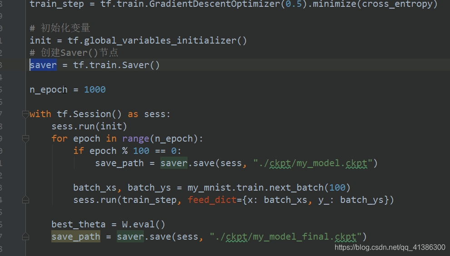The width and height of the screenshot is (450, 256).
Task: Click the comment '# 创建Saver()节点'
Action: tap(74, 53)
